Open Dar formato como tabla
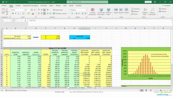This screenshot has width=173, height=97. pyautogui.click(x=101, y=12)
